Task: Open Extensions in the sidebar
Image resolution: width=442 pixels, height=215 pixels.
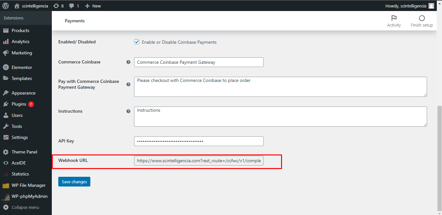Action: [x=14, y=18]
